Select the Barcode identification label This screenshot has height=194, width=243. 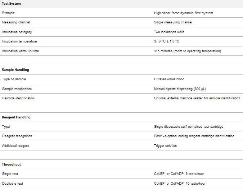pyautogui.click(x=18, y=98)
